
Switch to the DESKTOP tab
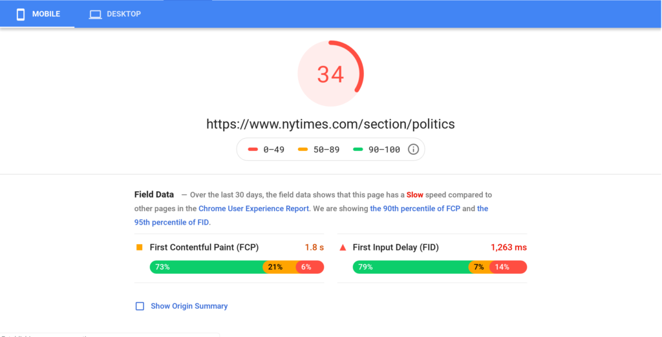pos(115,14)
